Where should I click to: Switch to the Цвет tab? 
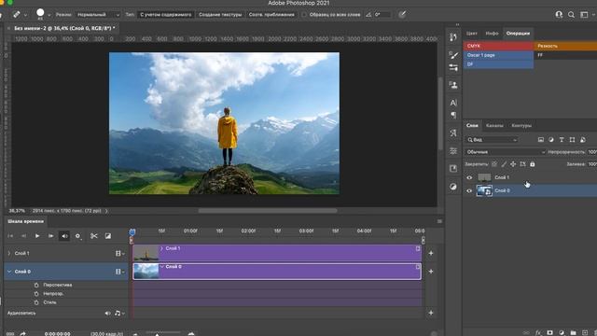click(x=471, y=34)
